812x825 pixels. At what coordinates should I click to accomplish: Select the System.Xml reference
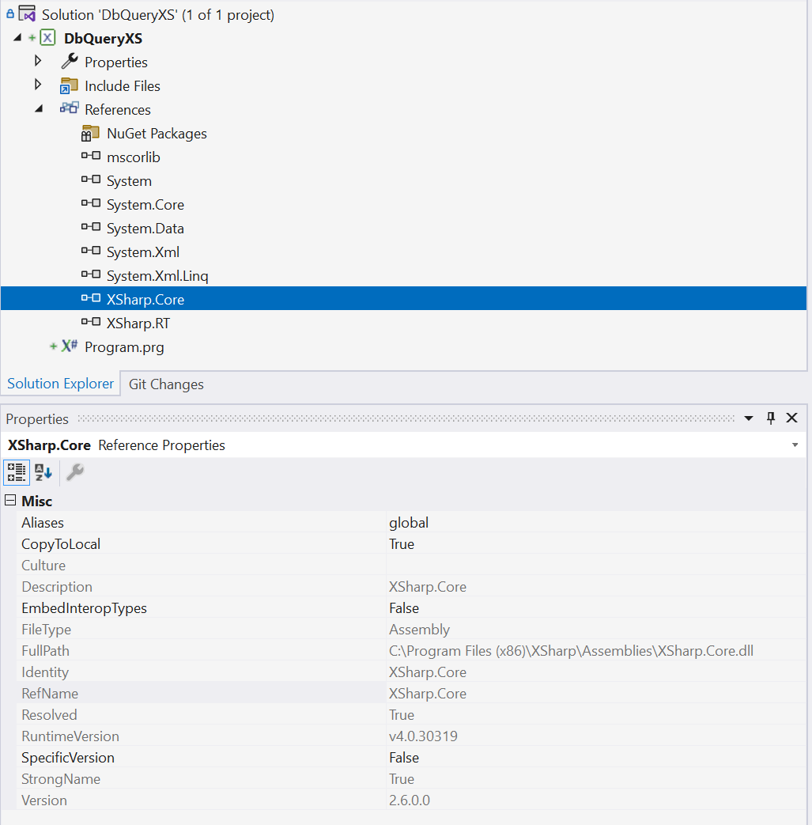pyautogui.click(x=143, y=252)
